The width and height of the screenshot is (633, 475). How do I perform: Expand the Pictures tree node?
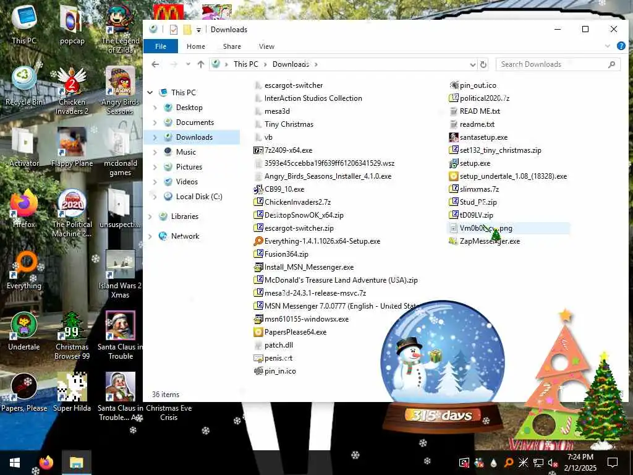pos(155,167)
